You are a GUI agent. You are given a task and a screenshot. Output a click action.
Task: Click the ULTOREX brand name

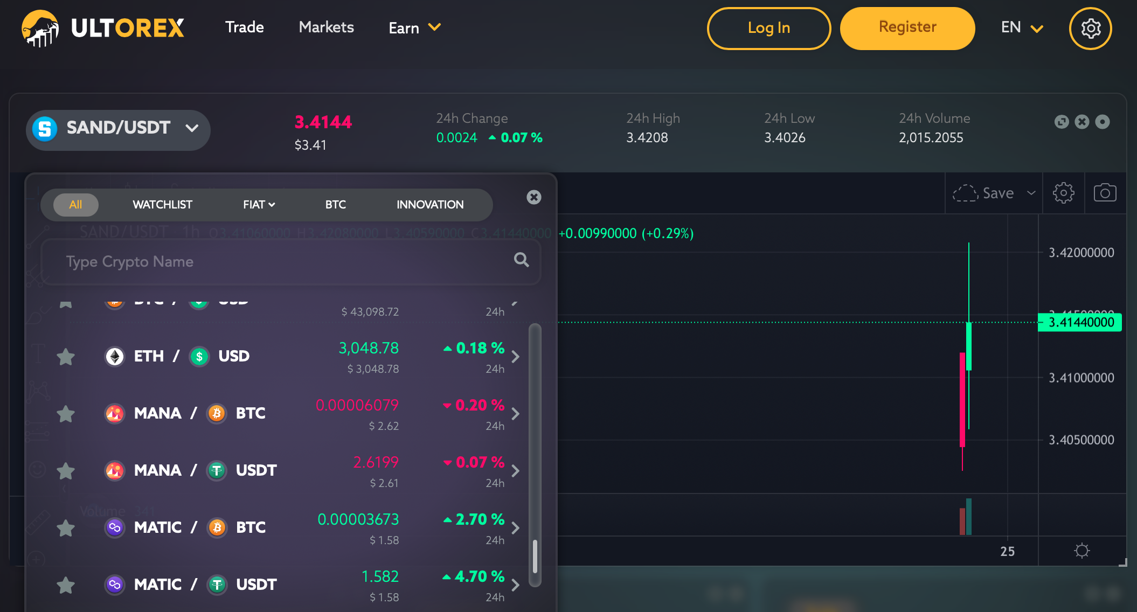coord(127,28)
